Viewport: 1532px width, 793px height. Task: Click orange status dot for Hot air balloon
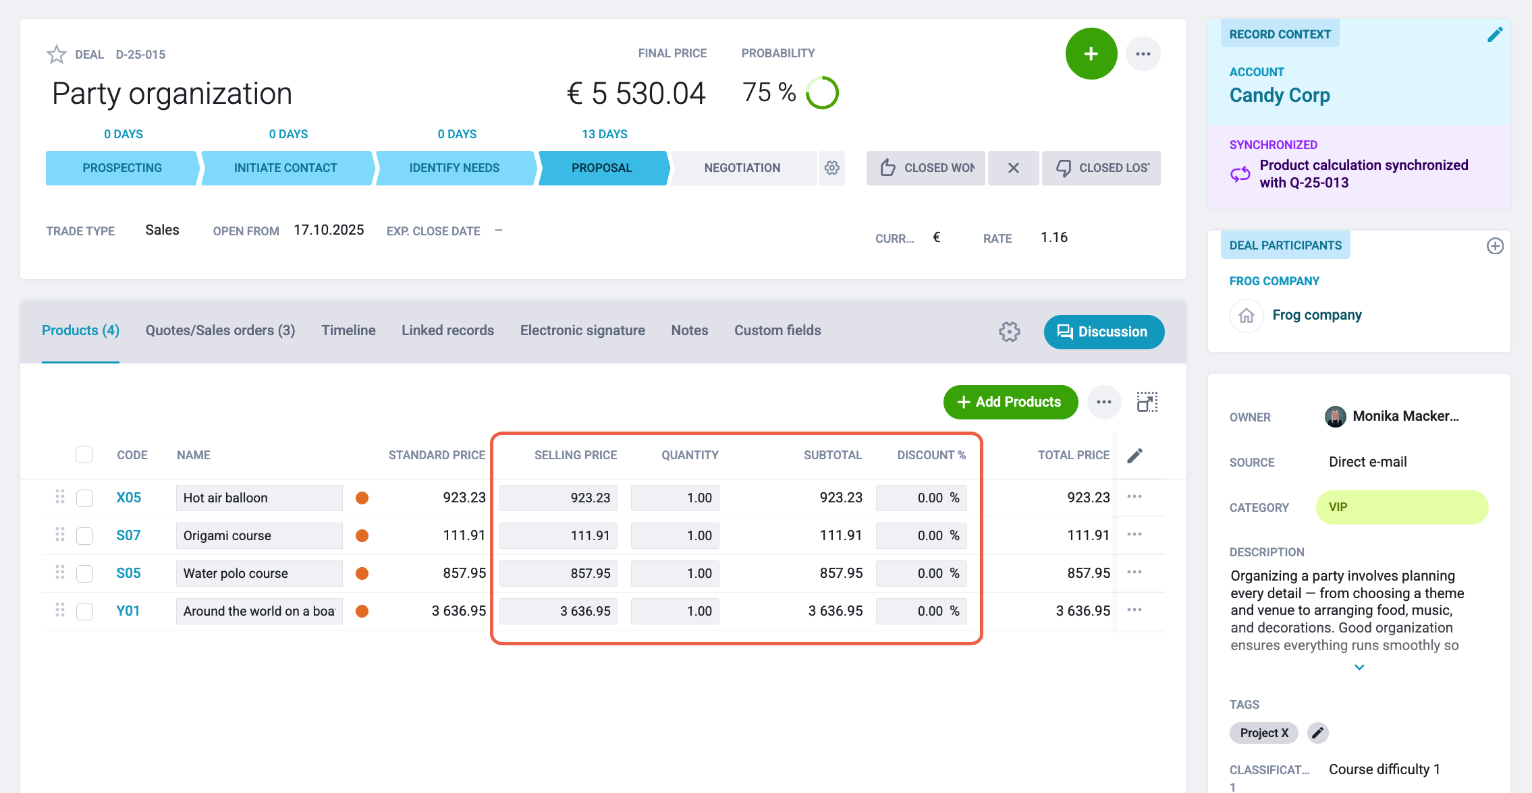[x=362, y=498]
